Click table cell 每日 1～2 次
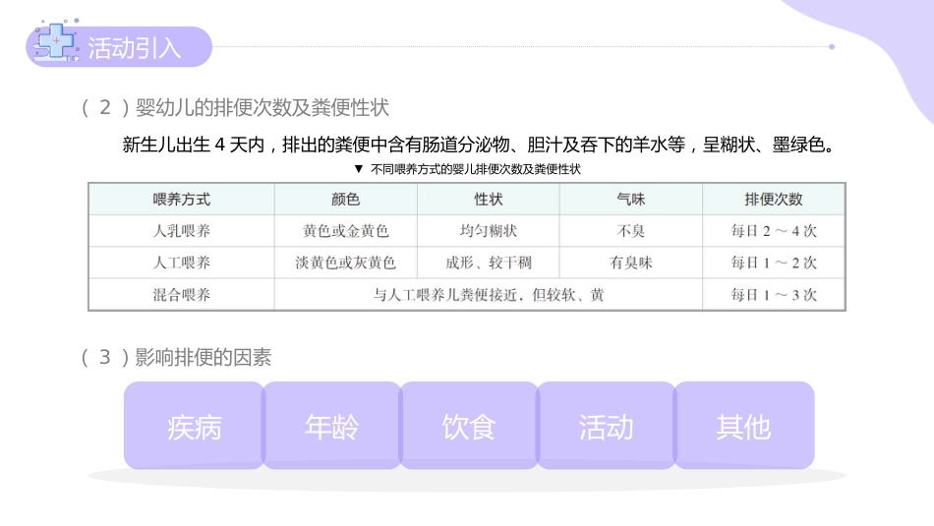Image resolution: width=934 pixels, height=526 pixels. pos(774,263)
